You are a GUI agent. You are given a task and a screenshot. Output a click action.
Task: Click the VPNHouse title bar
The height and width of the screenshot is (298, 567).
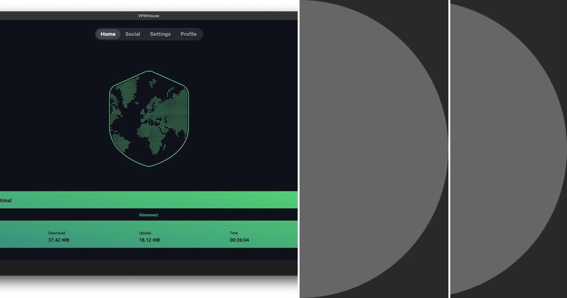149,16
